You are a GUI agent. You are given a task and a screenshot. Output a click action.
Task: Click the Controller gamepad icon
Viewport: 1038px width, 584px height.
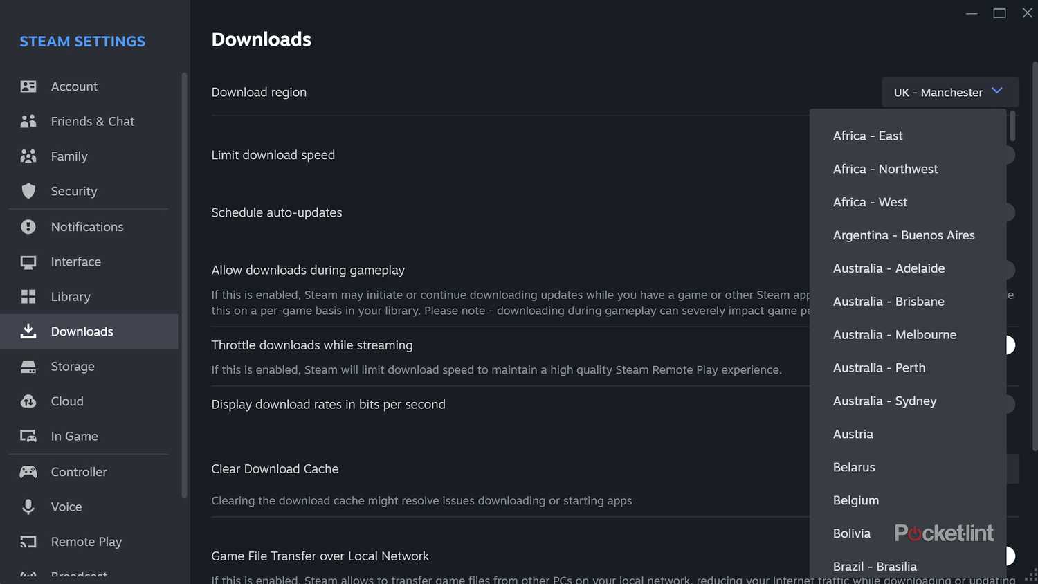tap(28, 472)
